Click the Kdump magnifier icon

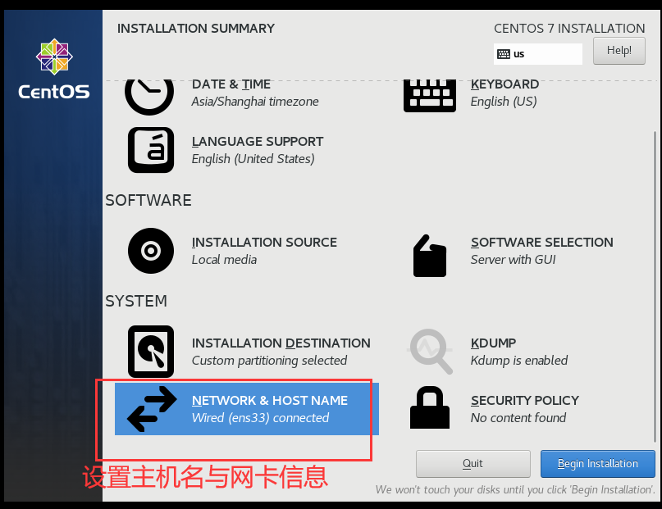(430, 352)
